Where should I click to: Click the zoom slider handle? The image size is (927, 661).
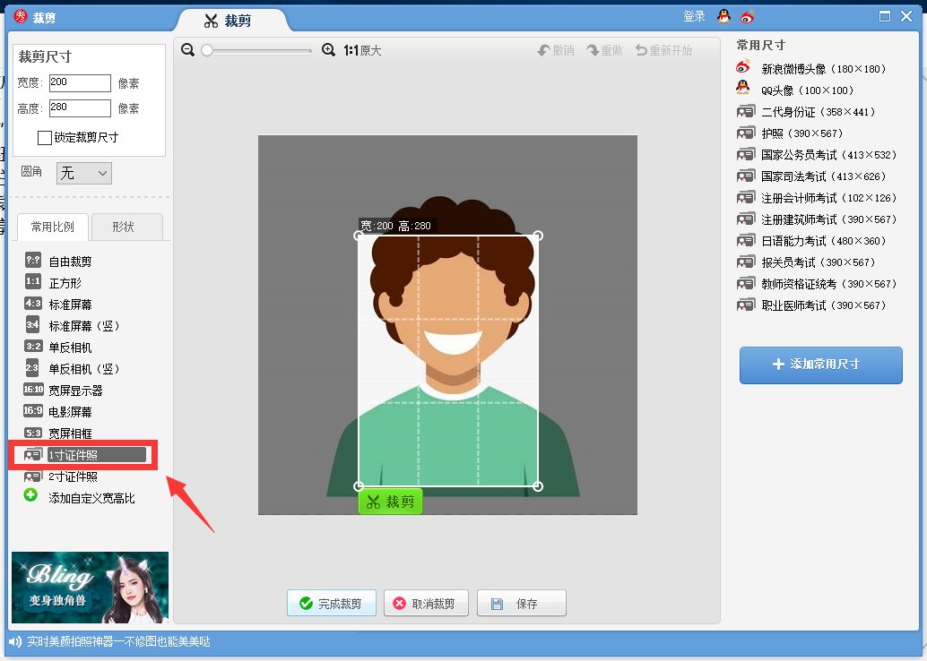(x=207, y=51)
